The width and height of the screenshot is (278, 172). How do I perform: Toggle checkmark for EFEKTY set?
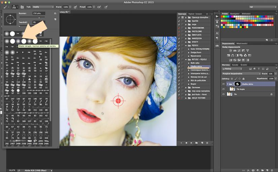tap(179, 42)
